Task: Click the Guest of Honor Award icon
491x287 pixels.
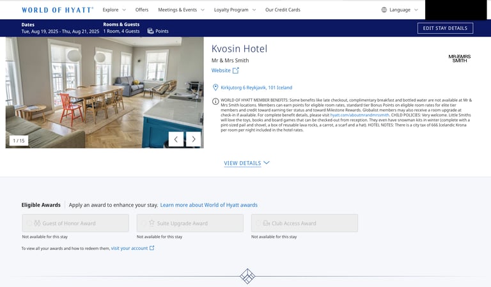Action: tap(37, 223)
